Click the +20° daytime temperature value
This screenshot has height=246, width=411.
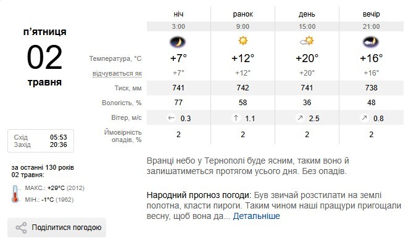coord(307,58)
